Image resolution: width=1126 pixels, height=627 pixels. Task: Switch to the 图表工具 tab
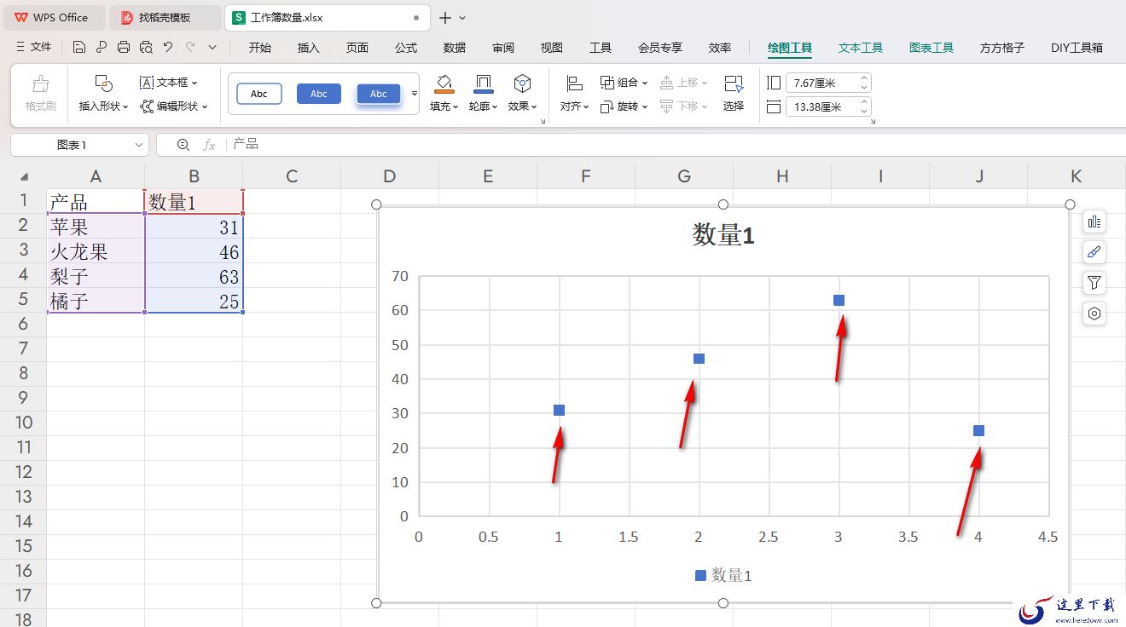(932, 48)
